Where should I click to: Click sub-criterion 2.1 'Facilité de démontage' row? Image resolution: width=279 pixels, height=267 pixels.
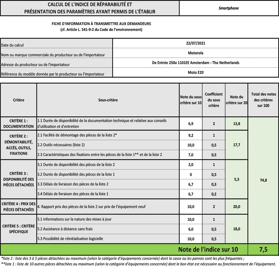click(x=108, y=135)
